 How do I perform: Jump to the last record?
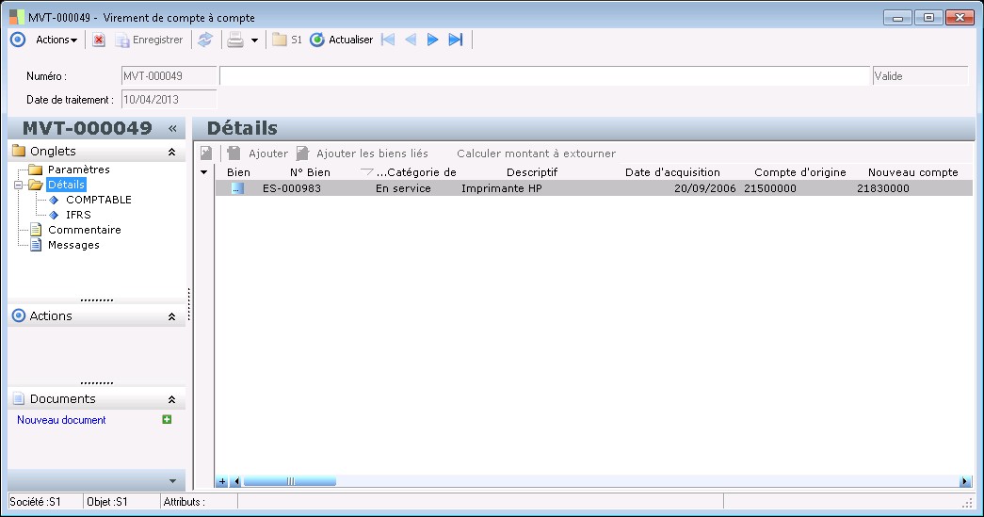456,40
